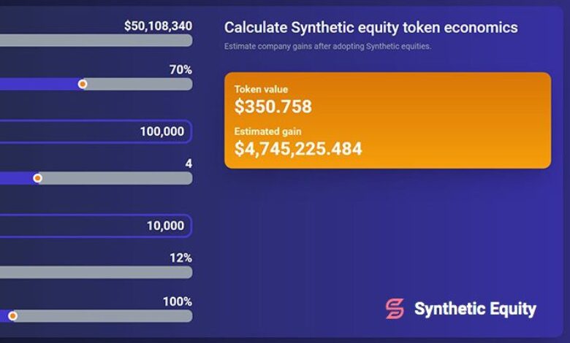Select the Token value amount $350.758
The width and height of the screenshot is (570, 343).
pos(273,107)
